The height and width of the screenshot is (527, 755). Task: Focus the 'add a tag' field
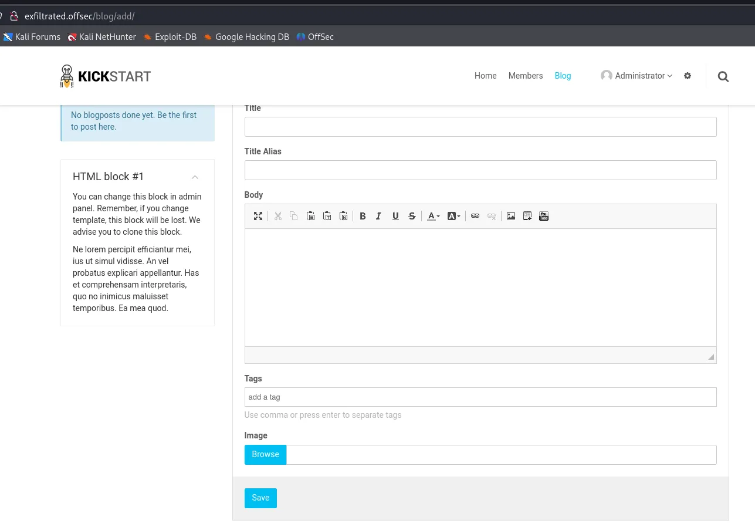click(x=480, y=397)
